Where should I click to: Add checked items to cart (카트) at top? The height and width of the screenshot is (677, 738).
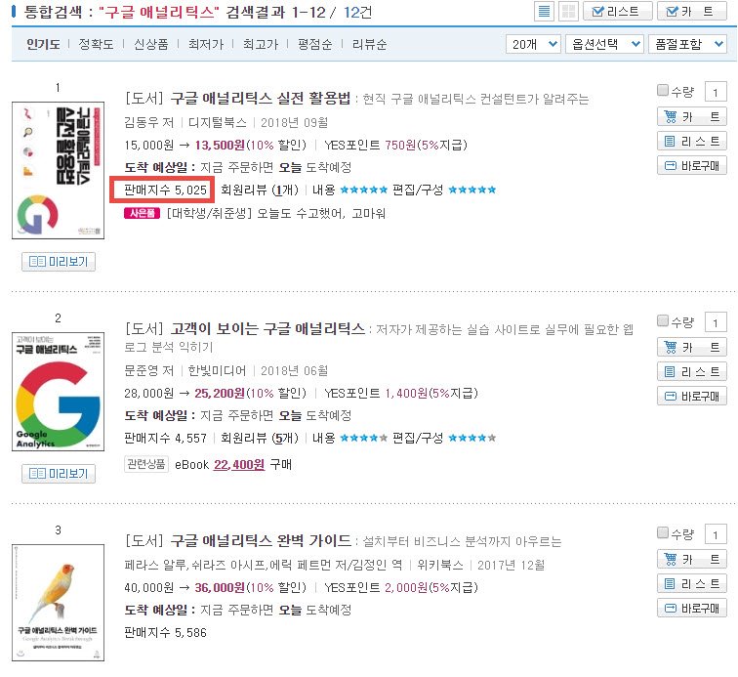point(692,12)
